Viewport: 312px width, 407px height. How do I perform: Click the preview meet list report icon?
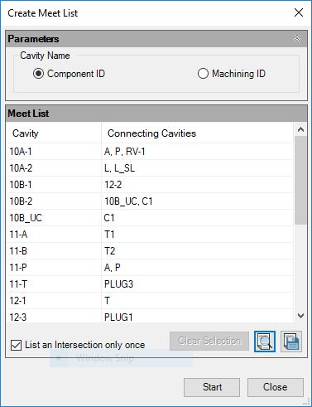pos(264,342)
